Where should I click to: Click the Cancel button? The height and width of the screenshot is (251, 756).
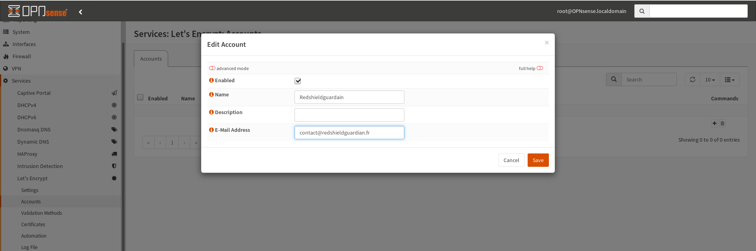point(511,160)
